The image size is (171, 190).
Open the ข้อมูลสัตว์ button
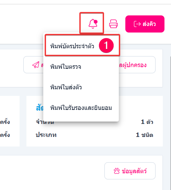click(130, 171)
